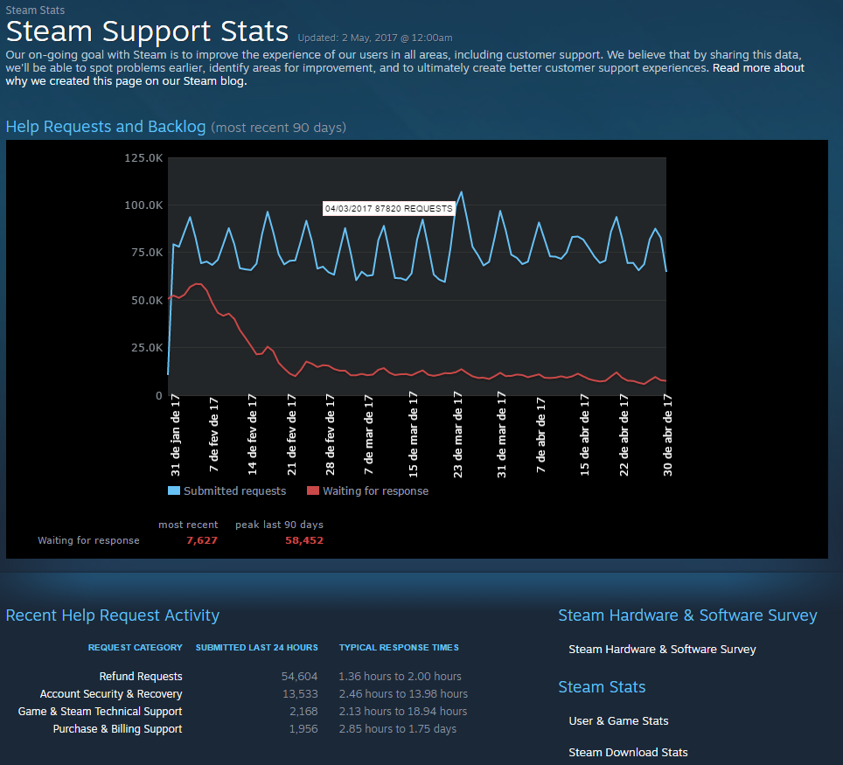Screen dimensions: 843x765
Task: Open the Steam Stats breadcrumb link
Action: click(x=35, y=10)
